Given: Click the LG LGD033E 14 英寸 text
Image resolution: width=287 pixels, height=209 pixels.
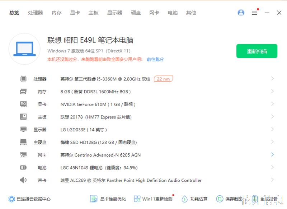Looking at the screenshot, I should [x=84, y=130].
